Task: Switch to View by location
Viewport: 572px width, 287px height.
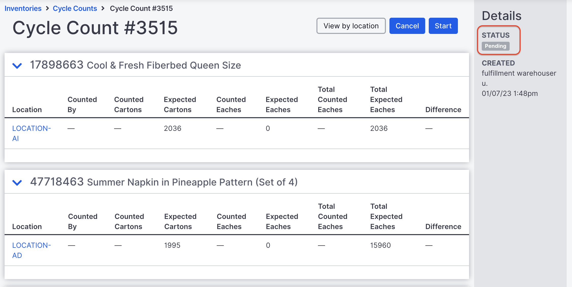Action: (351, 26)
